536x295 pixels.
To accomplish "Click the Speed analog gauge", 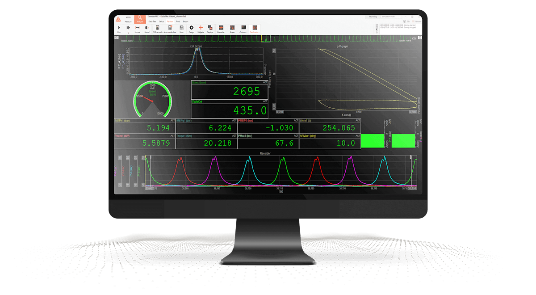I will (x=152, y=100).
